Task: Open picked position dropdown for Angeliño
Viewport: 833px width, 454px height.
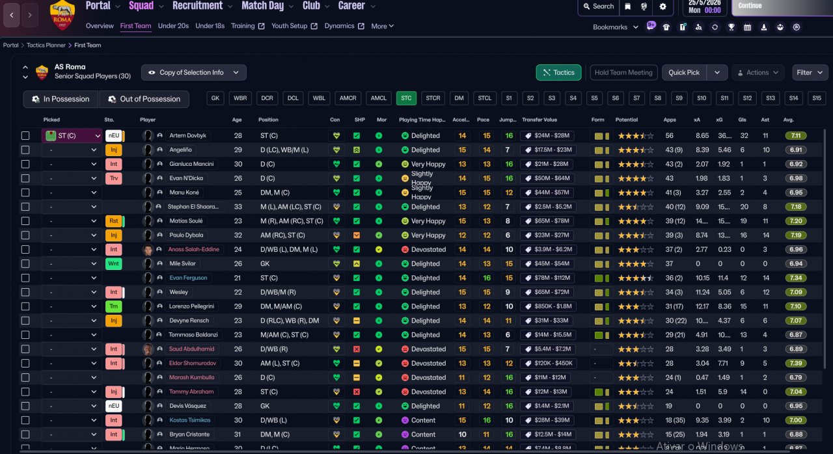Action: (72, 150)
